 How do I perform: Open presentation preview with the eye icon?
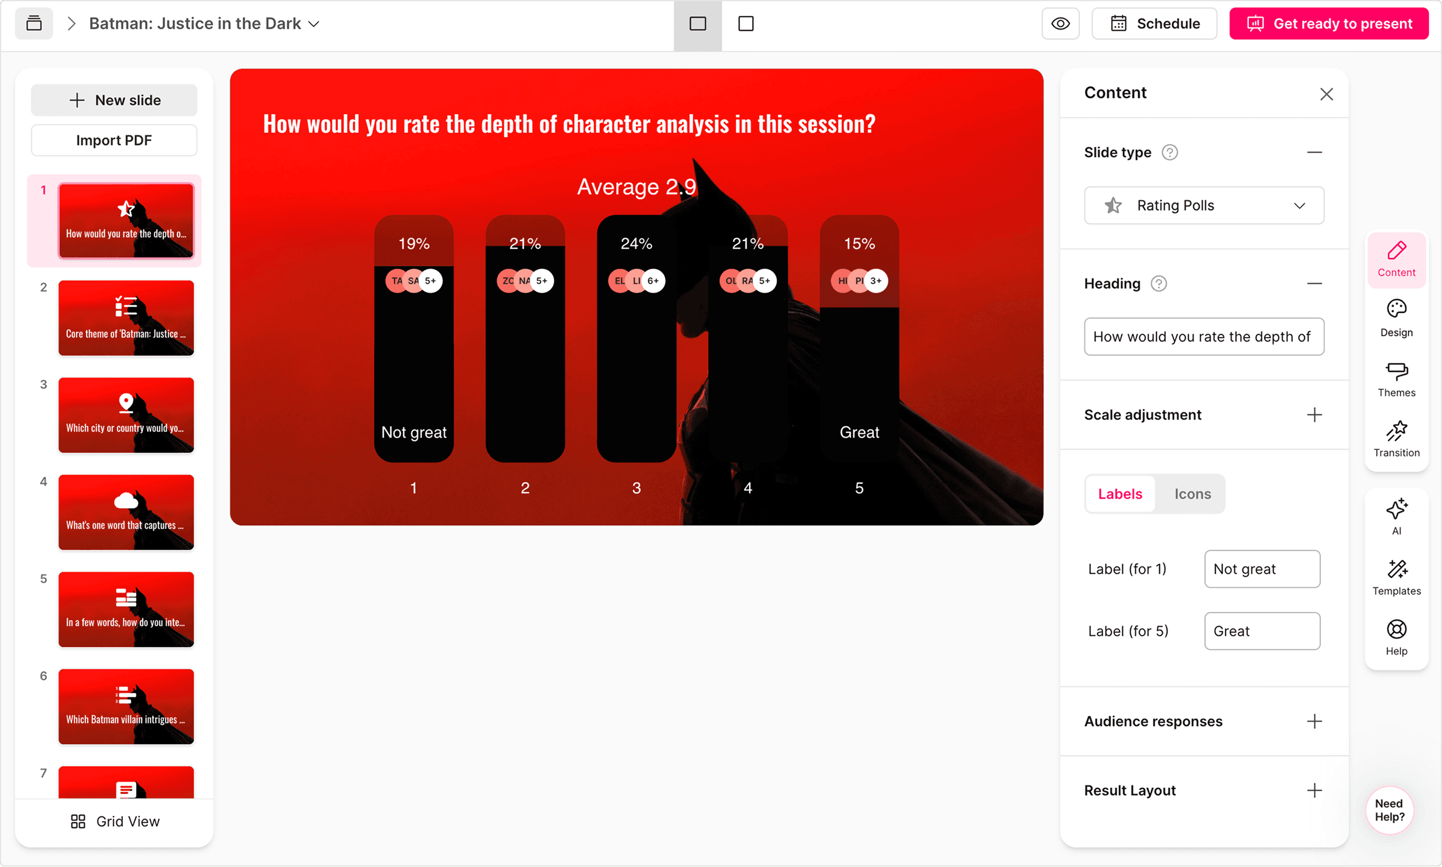[1060, 23]
